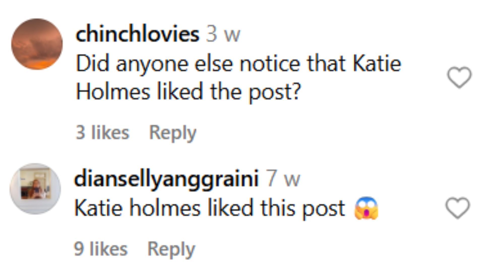Reply to the chinchlovies comment
This screenshot has width=484, height=272.
click(172, 132)
